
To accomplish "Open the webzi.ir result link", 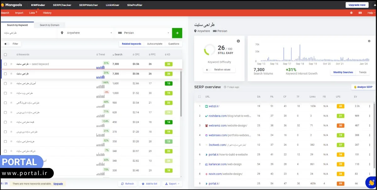I will pos(214,106).
